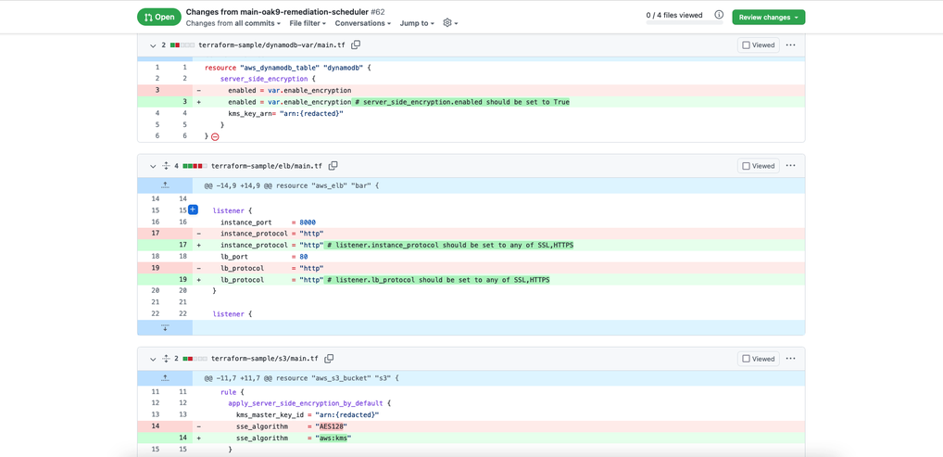Click the files viewed info icon

coord(719,16)
